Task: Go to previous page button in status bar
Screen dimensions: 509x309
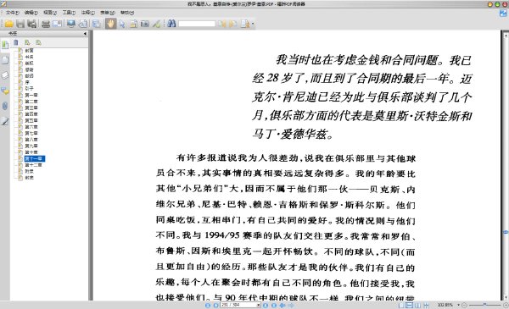Action: tap(215, 305)
